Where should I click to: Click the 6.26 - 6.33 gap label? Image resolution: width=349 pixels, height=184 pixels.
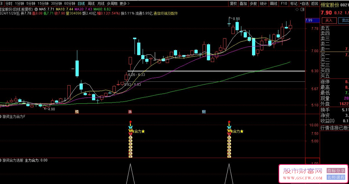click(136, 75)
